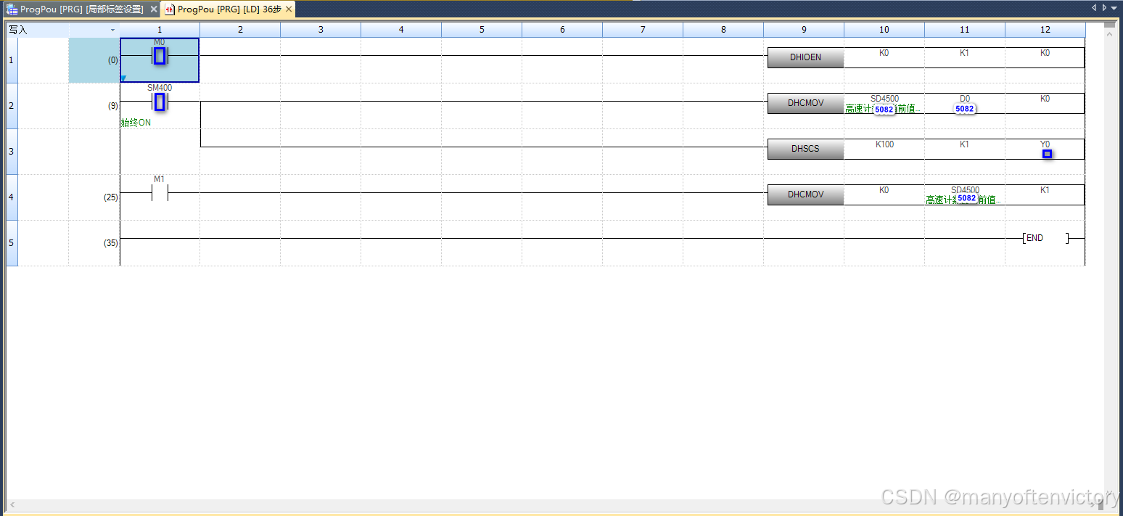The width and height of the screenshot is (1123, 516).
Task: Select the D0 operand label
Action: (965, 99)
